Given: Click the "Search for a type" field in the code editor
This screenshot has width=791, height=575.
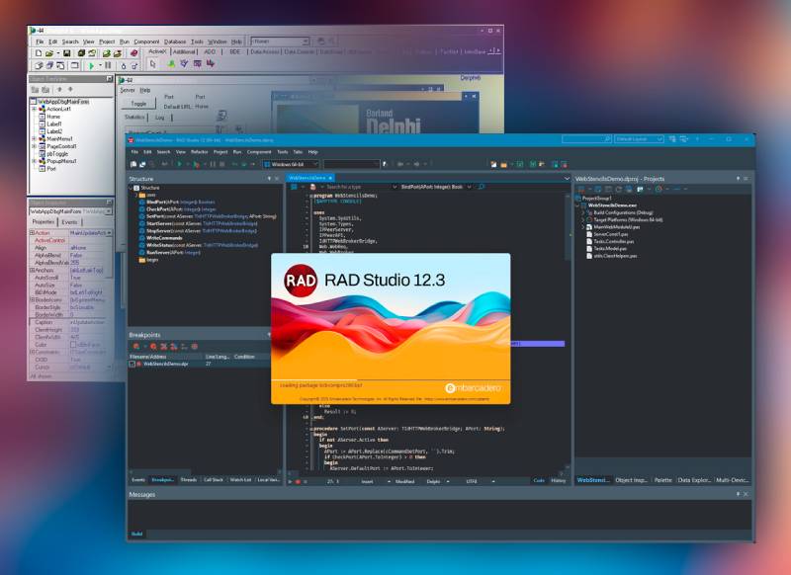Looking at the screenshot, I should [357, 187].
